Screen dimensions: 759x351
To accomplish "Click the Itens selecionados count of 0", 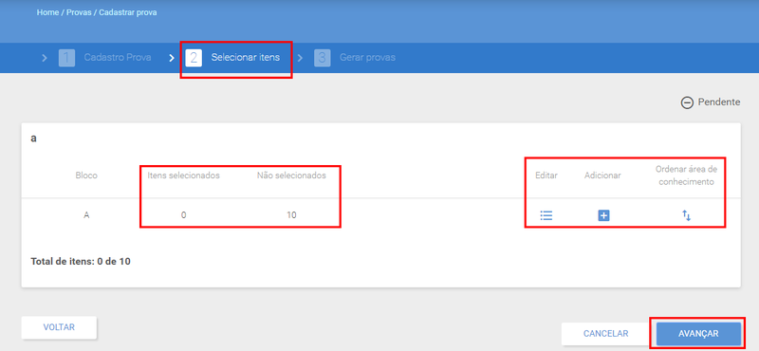I will click(183, 215).
